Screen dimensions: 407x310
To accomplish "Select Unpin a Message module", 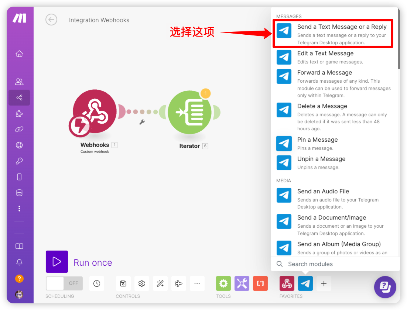I will point(333,163).
